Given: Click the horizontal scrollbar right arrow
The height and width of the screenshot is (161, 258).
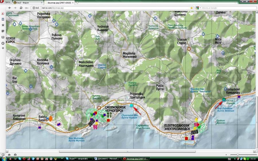Looking at the screenshot, I should [254, 152].
